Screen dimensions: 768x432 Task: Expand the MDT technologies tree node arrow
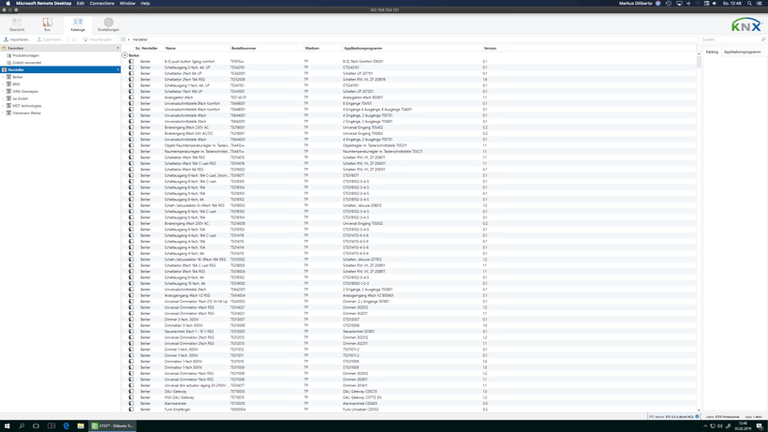pyautogui.click(x=3, y=106)
